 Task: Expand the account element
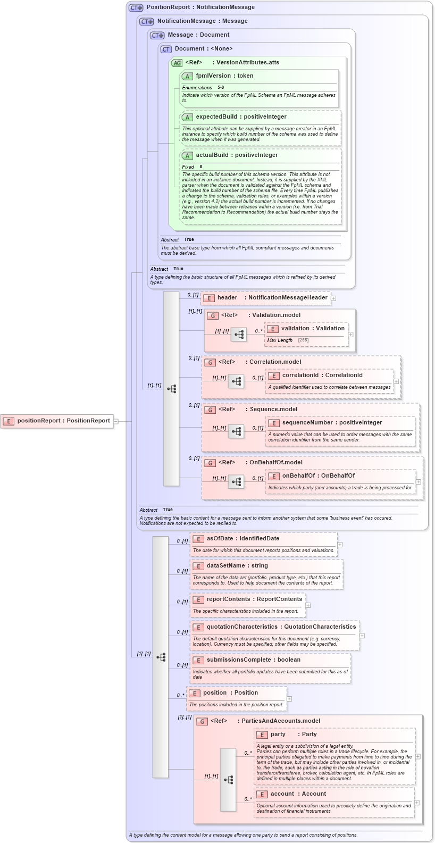point(417,803)
